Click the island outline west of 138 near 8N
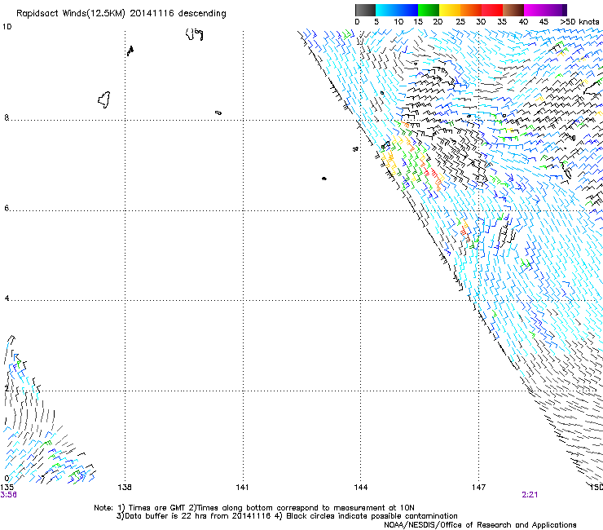This screenshot has width=603, height=530. (104, 100)
